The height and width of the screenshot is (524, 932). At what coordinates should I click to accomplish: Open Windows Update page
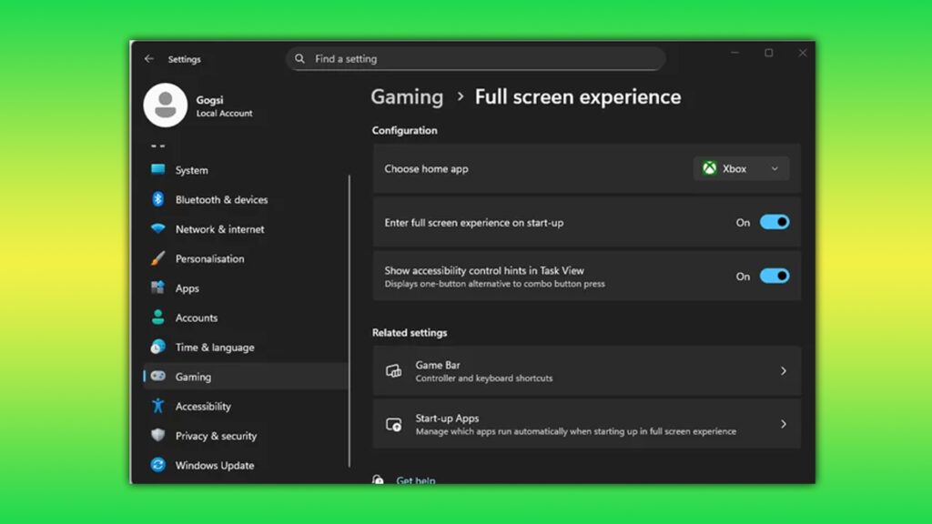coord(245,465)
